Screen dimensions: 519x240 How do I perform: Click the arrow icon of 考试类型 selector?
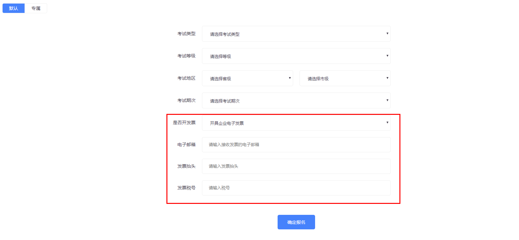click(x=387, y=34)
